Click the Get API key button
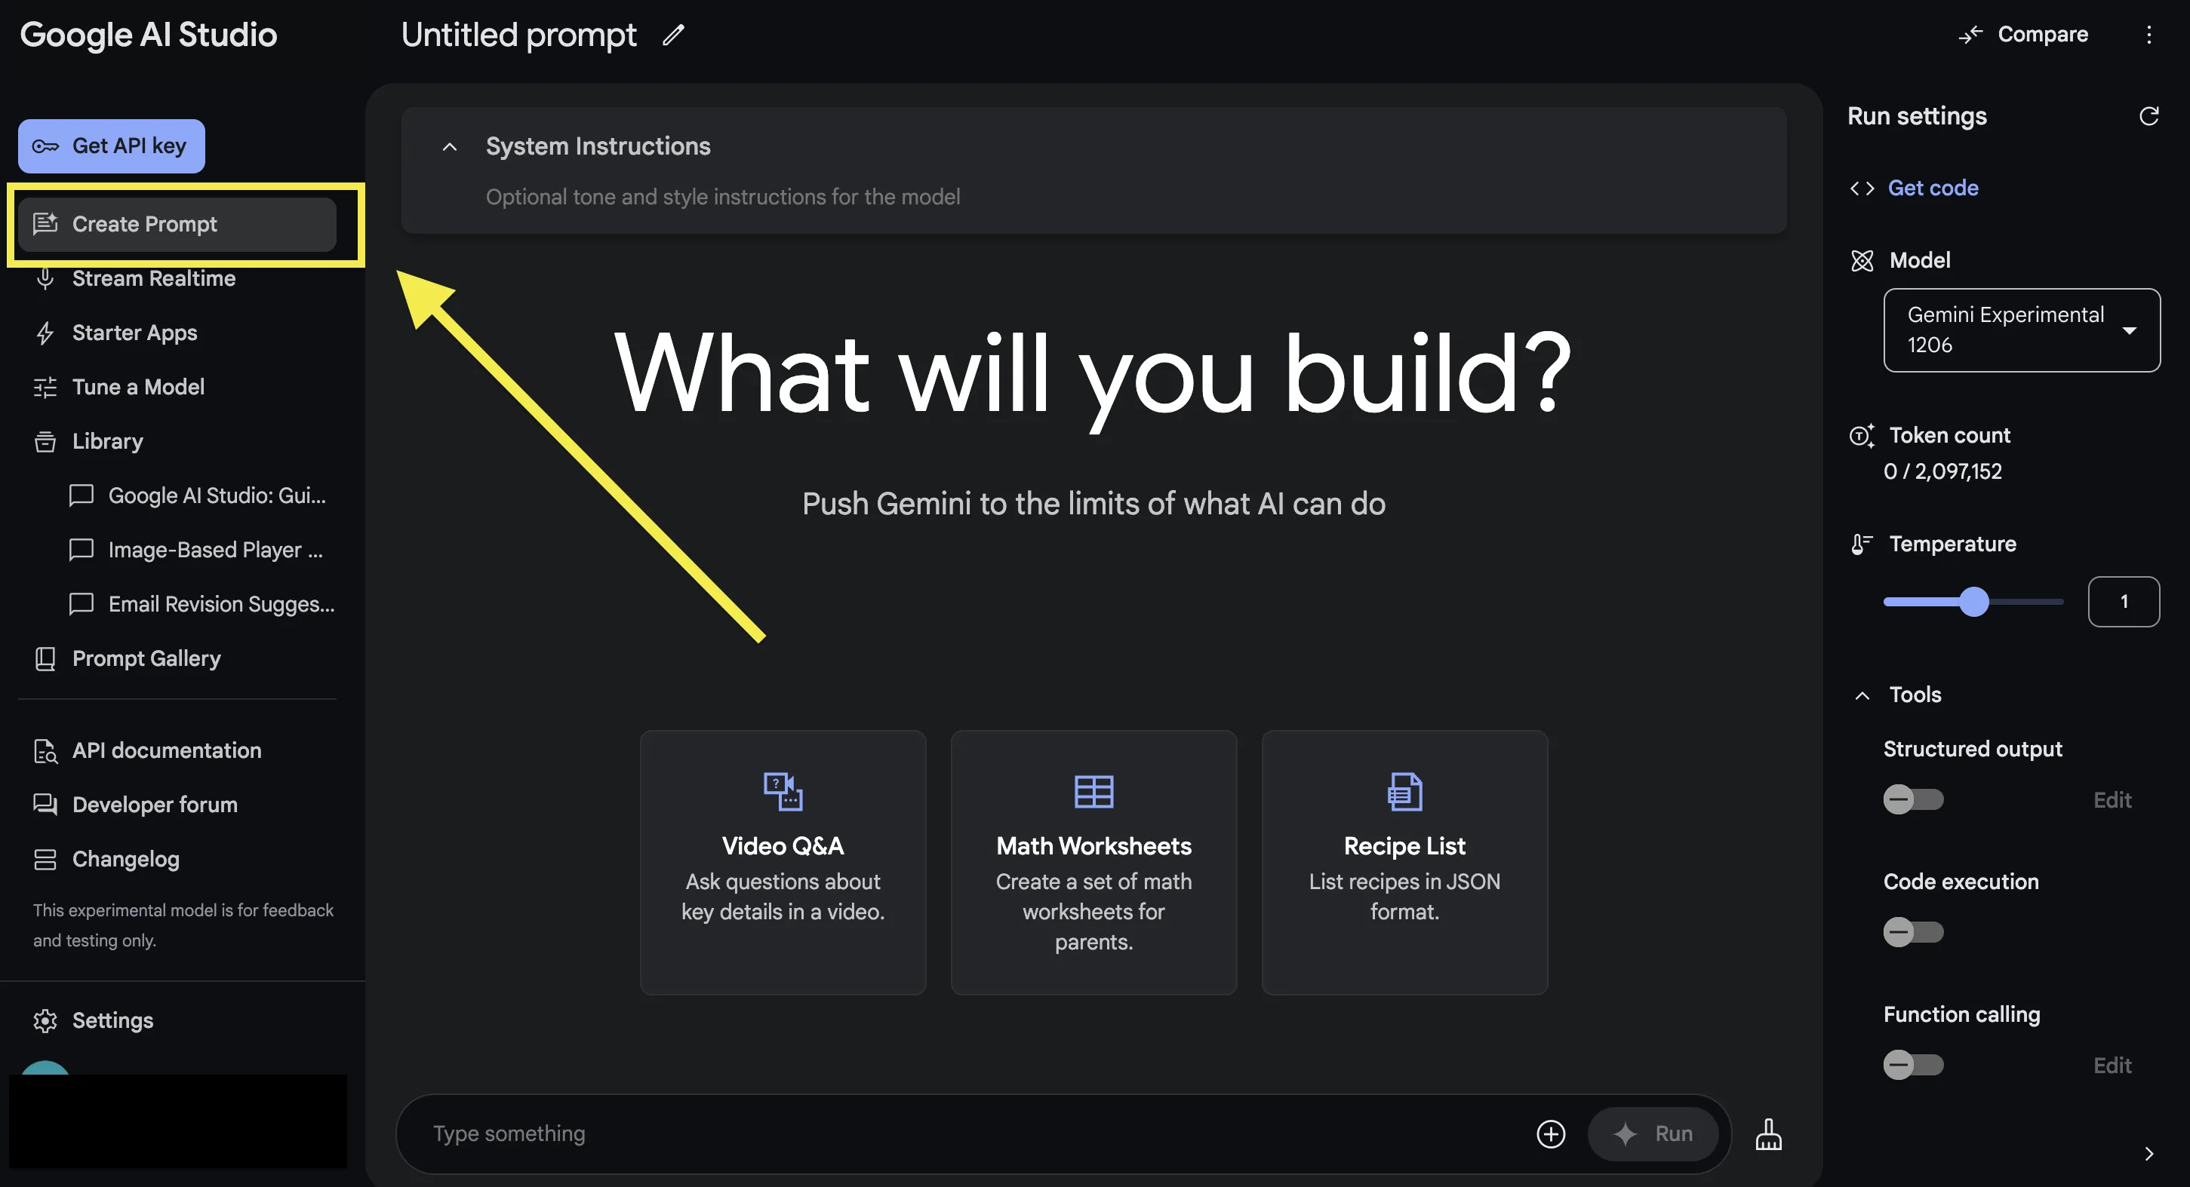Viewport: 2190px width, 1187px height. (x=111, y=145)
